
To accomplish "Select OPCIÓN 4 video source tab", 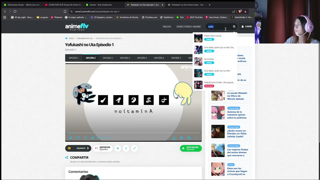I will [125, 58].
